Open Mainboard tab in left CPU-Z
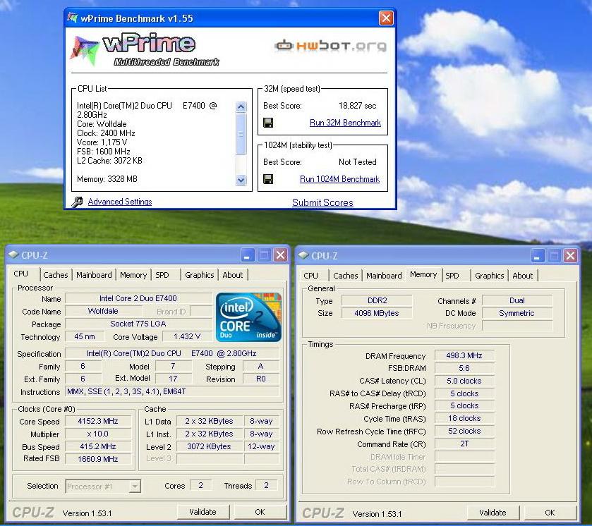This screenshot has width=592, height=526. (x=94, y=275)
